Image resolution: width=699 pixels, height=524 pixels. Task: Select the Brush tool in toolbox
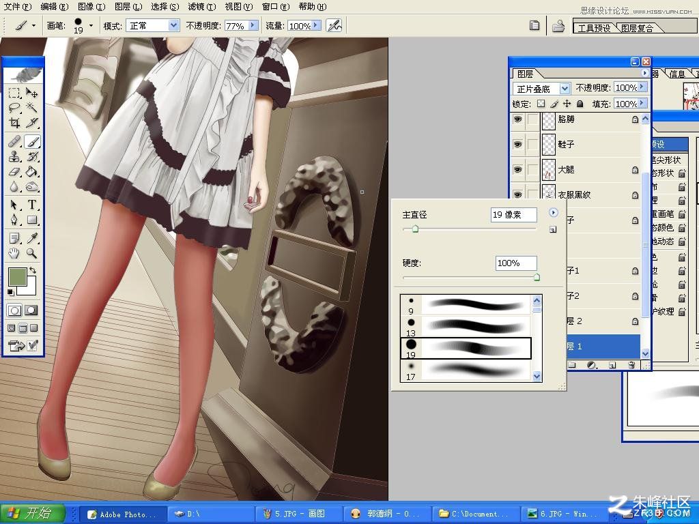[x=31, y=142]
